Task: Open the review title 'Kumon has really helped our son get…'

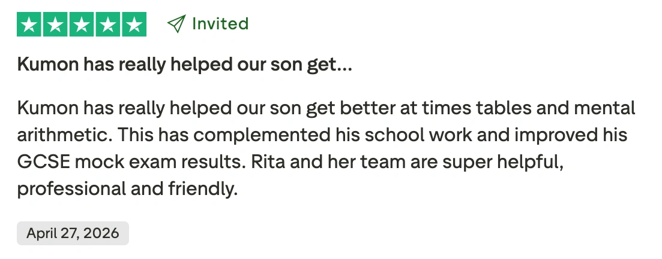Action: click(x=184, y=65)
